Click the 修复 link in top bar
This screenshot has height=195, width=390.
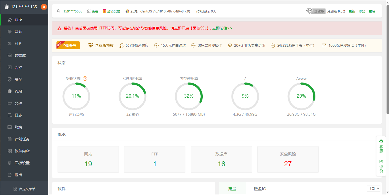pyautogui.click(x=362, y=11)
